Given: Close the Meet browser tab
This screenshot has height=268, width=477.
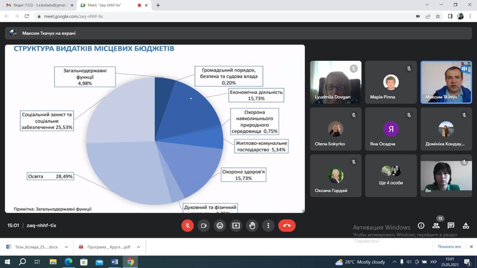Looking at the screenshot, I should 146,5.
